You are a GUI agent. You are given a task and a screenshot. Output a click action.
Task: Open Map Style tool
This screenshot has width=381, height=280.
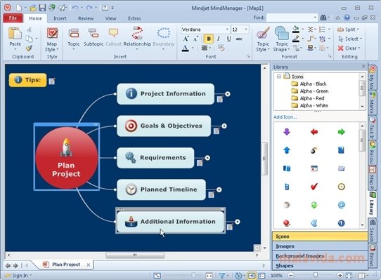click(x=52, y=39)
